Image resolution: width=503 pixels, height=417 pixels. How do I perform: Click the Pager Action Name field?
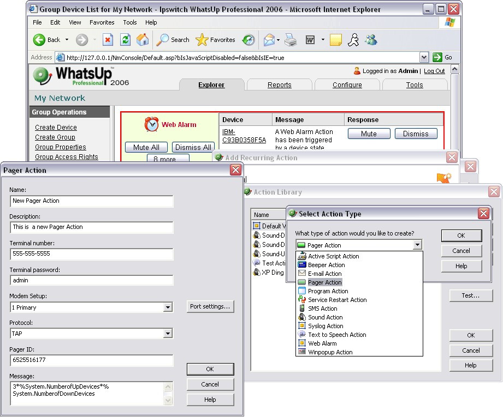92,201
